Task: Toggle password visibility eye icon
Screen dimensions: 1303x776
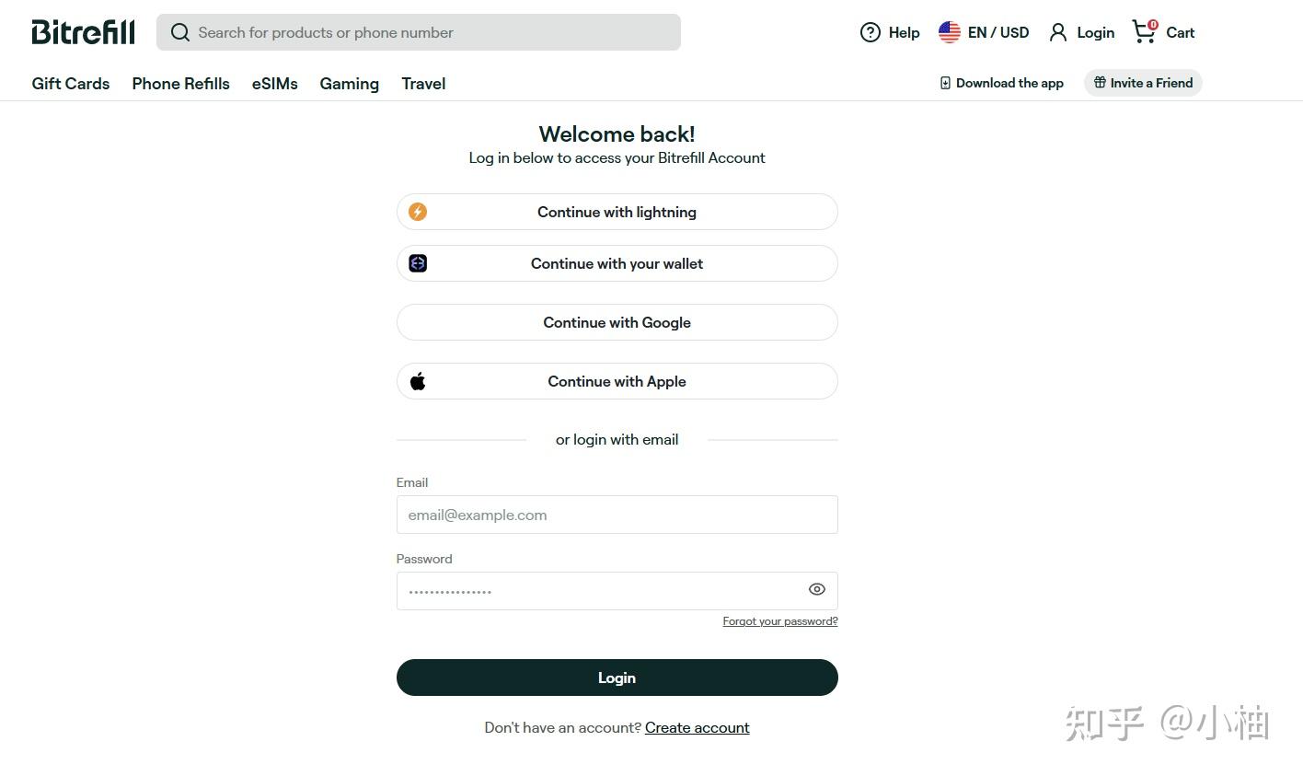Action: pos(816,590)
